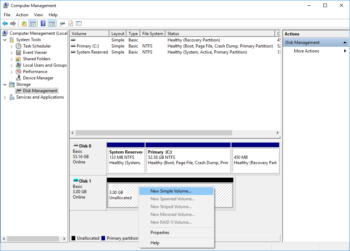350x251 pixels.
Task: Navigate back using the blue back arrow
Action: pyautogui.click(x=5, y=23)
